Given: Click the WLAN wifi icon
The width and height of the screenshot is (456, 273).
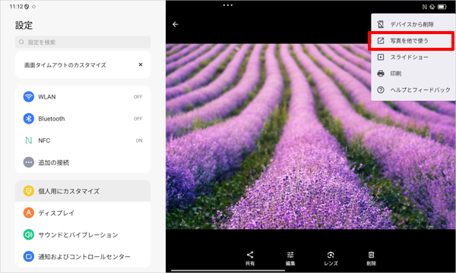Looking at the screenshot, I should [x=29, y=96].
